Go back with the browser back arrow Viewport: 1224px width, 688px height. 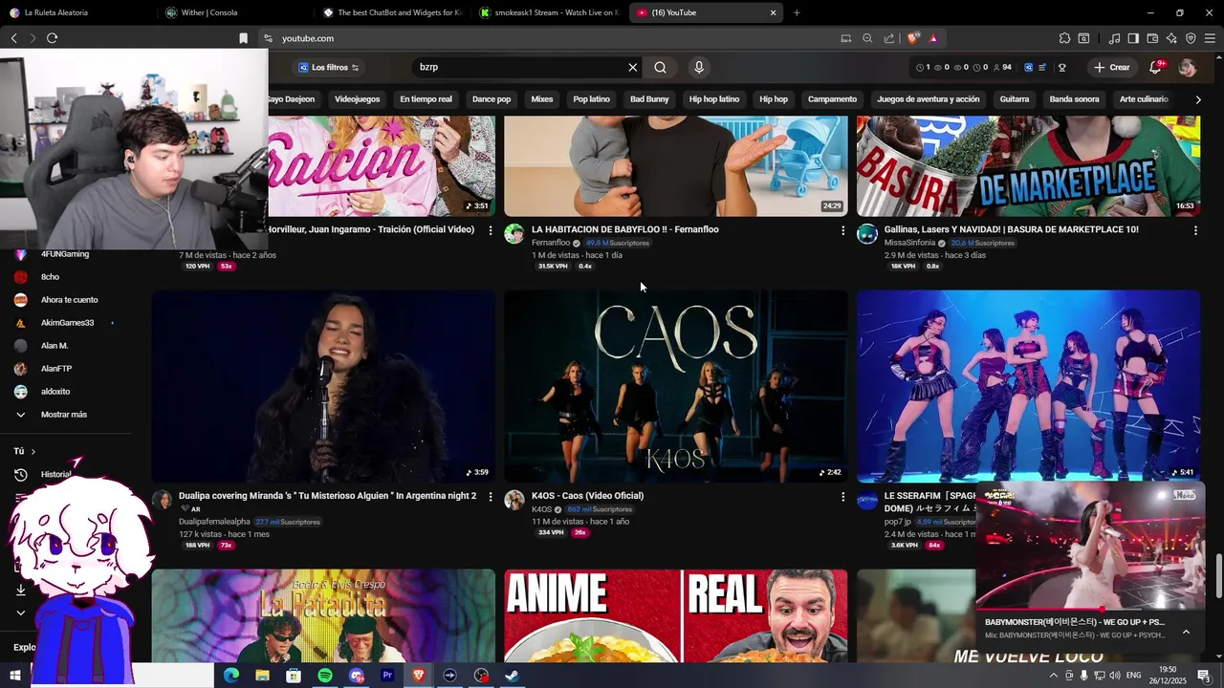point(13,38)
